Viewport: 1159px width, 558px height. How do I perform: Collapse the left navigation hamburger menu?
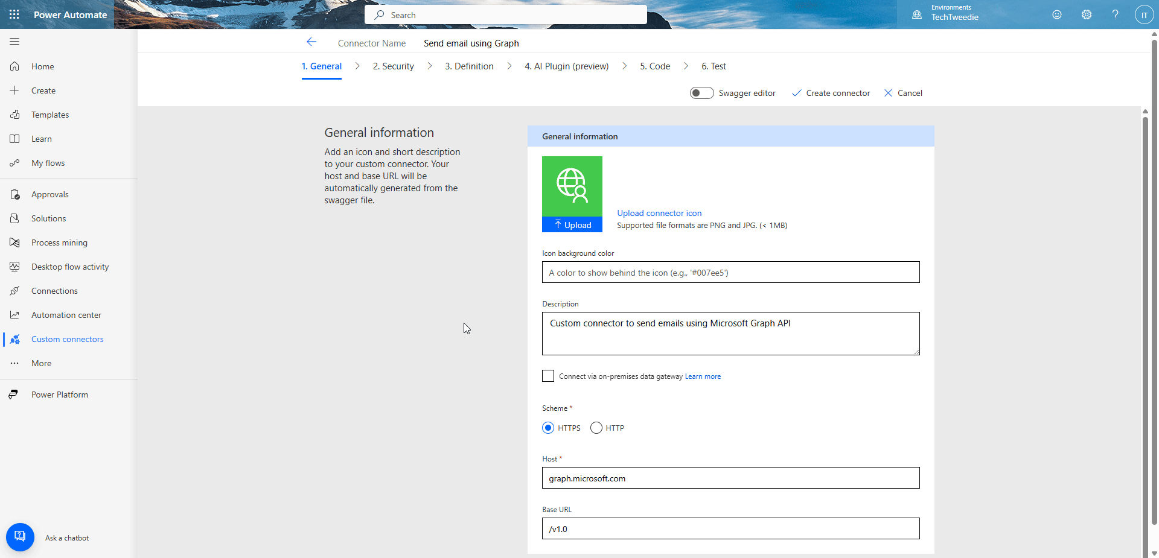14,42
